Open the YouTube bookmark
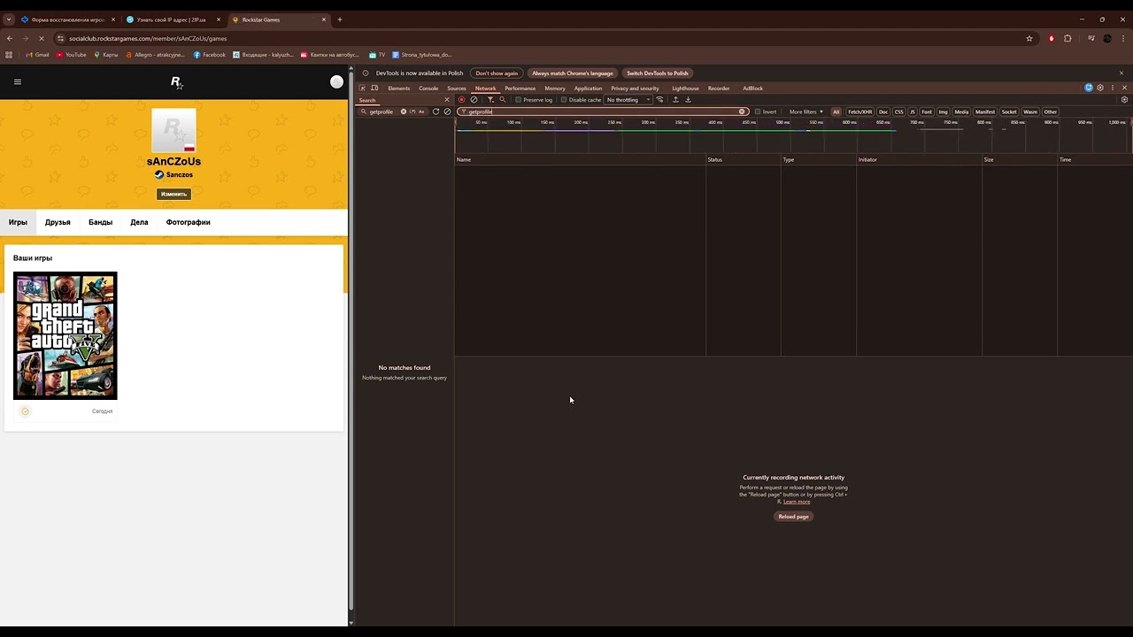 [x=71, y=55]
